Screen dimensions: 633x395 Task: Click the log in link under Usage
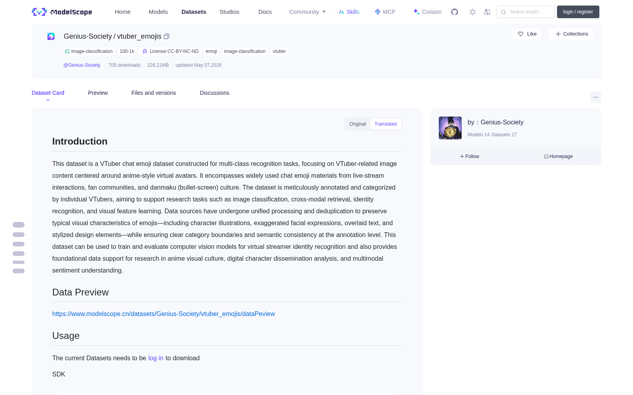tap(156, 358)
